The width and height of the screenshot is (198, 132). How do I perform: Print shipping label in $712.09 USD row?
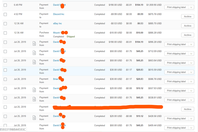coord(176,54)
